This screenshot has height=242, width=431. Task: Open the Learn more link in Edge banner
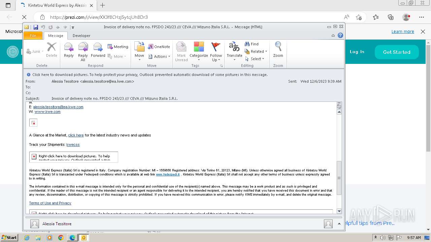click(403, 32)
